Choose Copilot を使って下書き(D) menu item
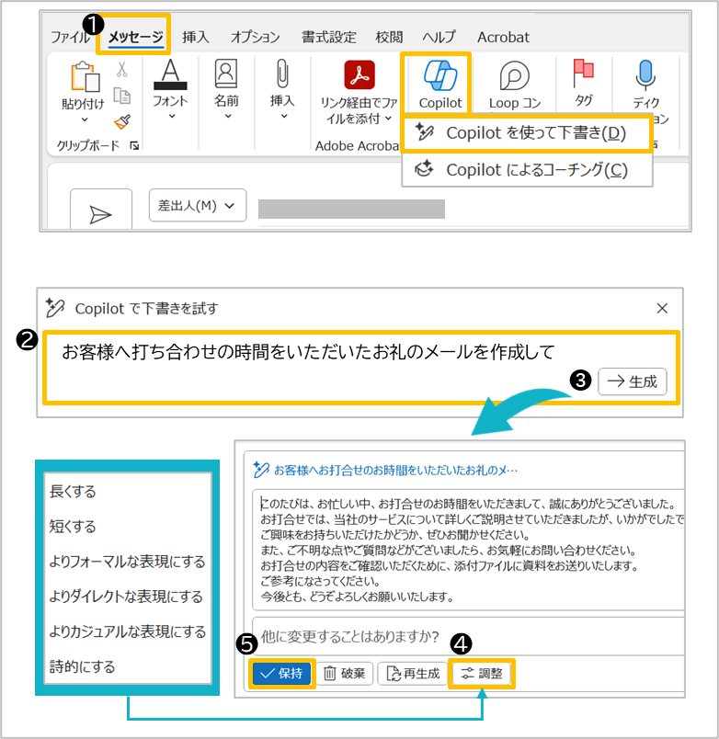Viewport: 719px width, 739px height. (x=527, y=133)
